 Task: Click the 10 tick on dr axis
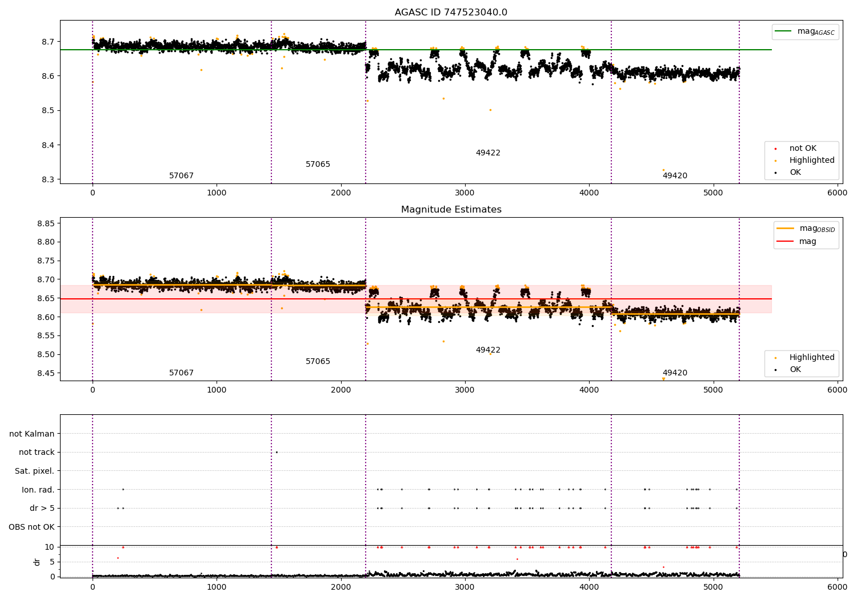50,547
